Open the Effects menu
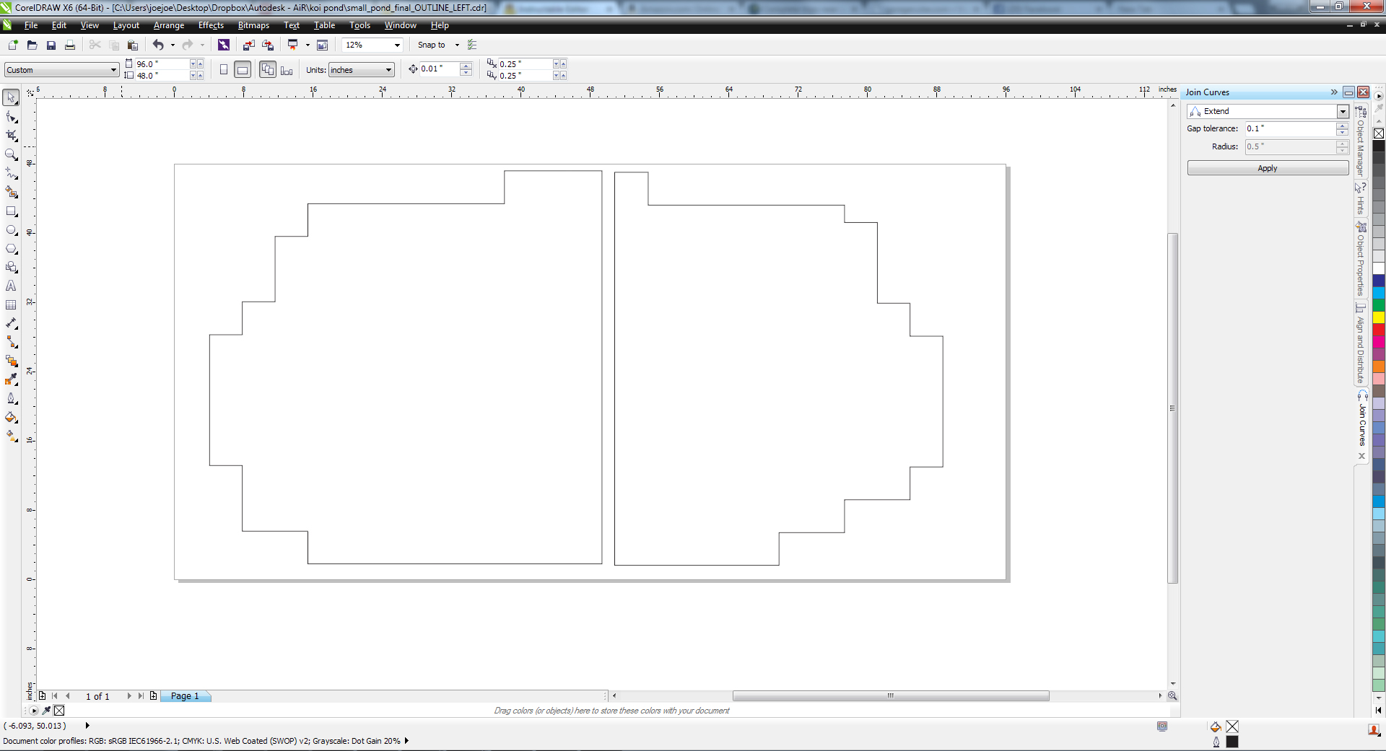 [211, 25]
